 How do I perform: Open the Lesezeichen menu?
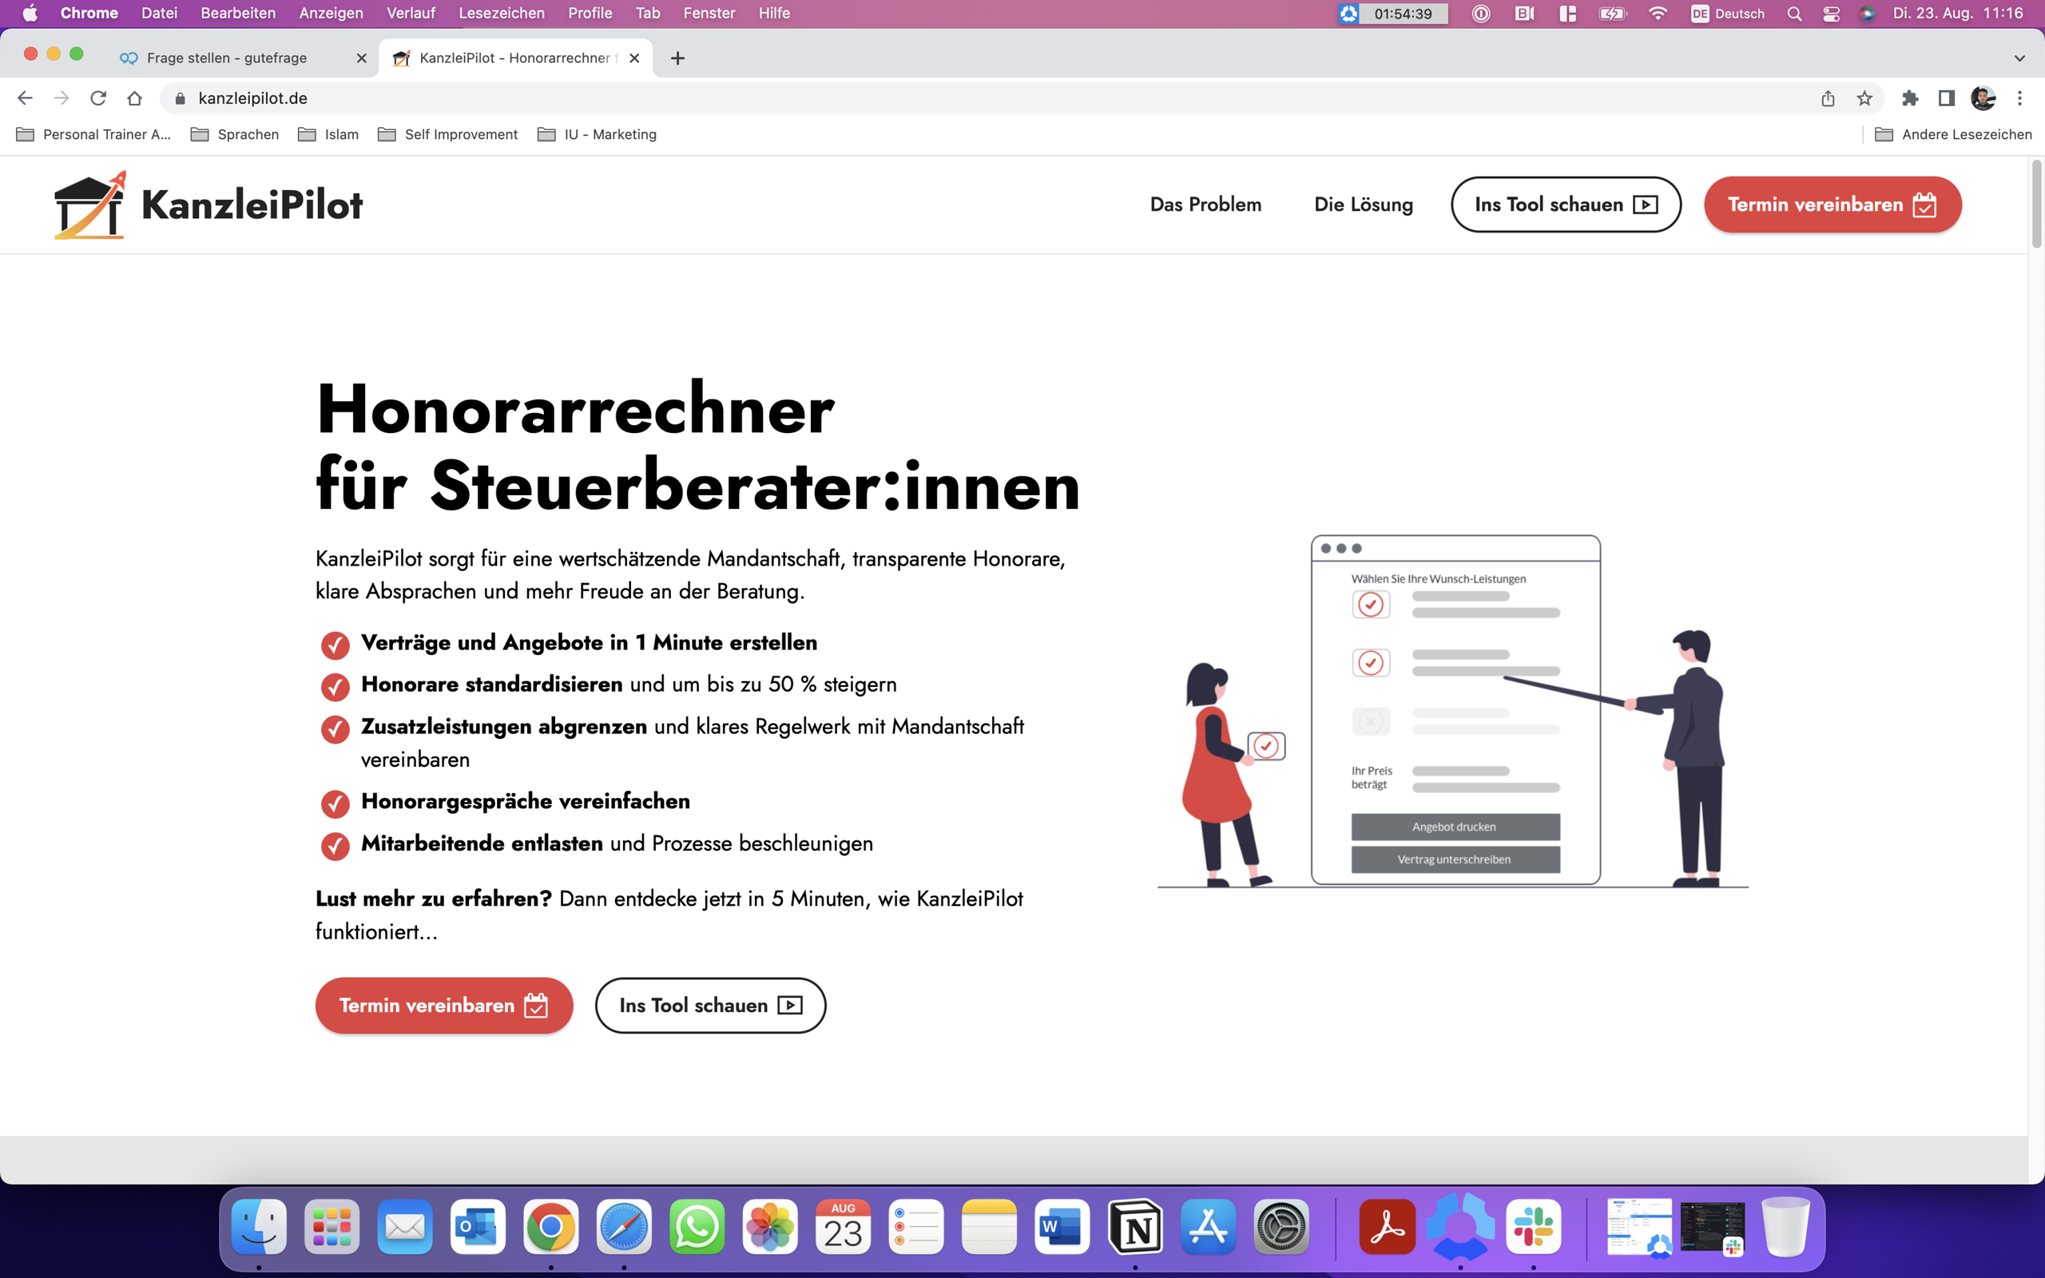(x=502, y=13)
